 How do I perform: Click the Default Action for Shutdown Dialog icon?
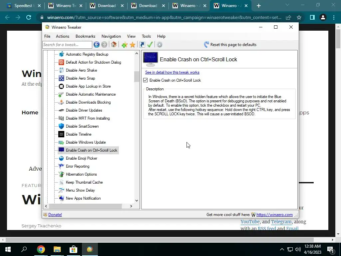[x=61, y=62]
